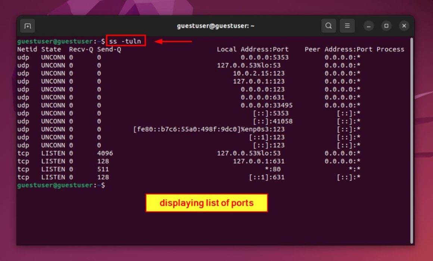This screenshot has width=433, height=261.
Task: Open the hamburger menu of the terminal
Action: [x=347, y=26]
